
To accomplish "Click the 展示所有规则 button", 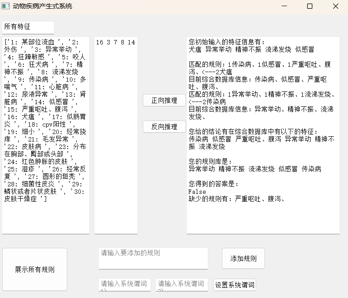I will [x=35, y=269].
